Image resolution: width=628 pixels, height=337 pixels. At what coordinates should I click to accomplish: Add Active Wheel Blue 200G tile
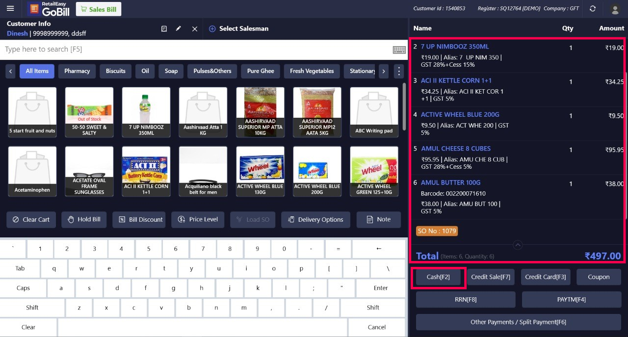(x=317, y=171)
